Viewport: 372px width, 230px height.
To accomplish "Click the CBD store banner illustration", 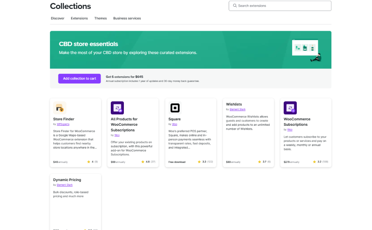I will [x=306, y=50].
